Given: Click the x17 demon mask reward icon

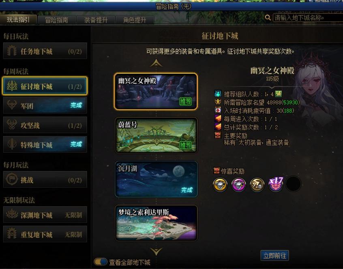Looking at the screenshot, I should click(x=276, y=184).
